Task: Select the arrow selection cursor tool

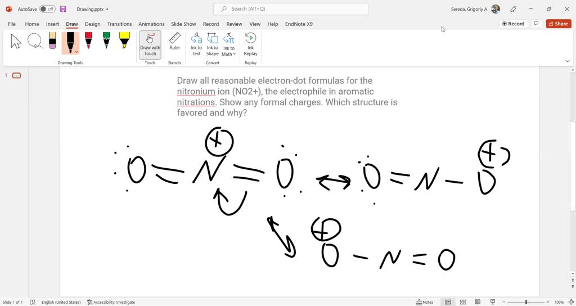Action: coord(16,41)
